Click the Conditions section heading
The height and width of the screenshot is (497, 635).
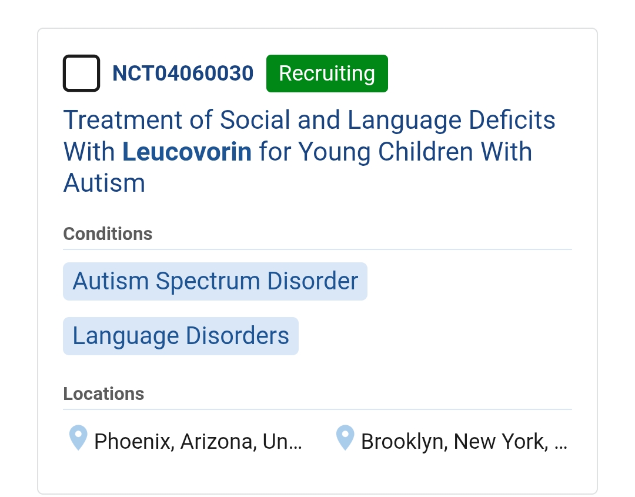[x=108, y=234]
